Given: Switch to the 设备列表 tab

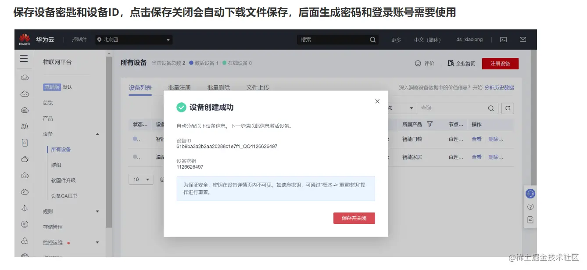Looking at the screenshot, I should [x=140, y=88].
